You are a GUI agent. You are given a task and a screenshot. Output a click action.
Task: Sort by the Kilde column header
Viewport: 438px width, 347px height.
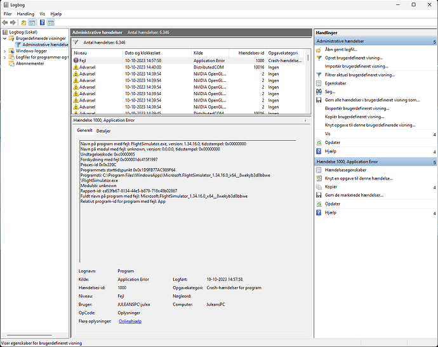[x=210, y=53]
